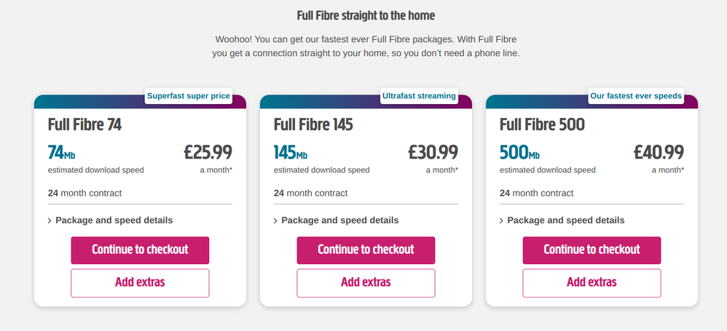Select the Full Fibre 500 card title

[x=542, y=124]
